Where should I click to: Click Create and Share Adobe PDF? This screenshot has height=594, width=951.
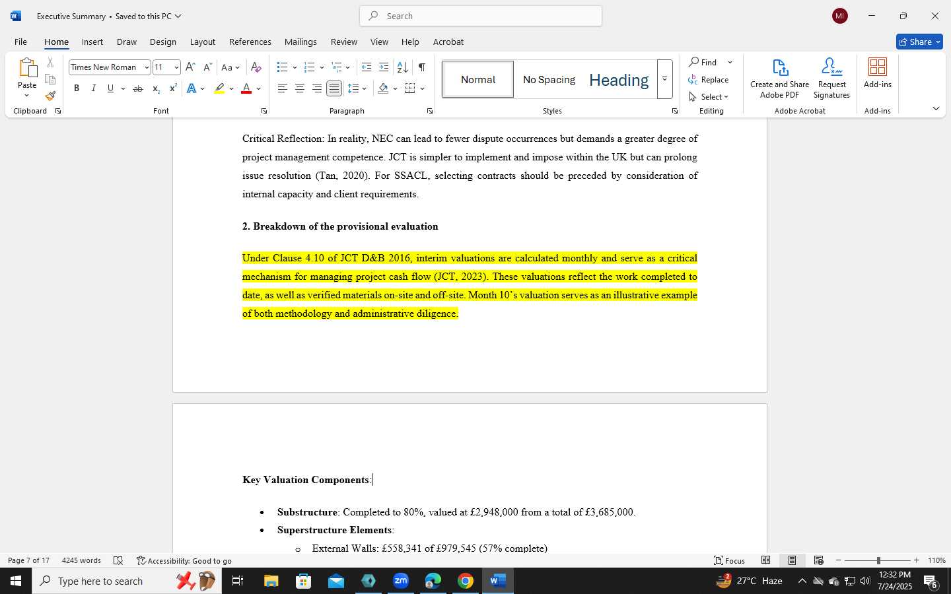[x=779, y=79]
